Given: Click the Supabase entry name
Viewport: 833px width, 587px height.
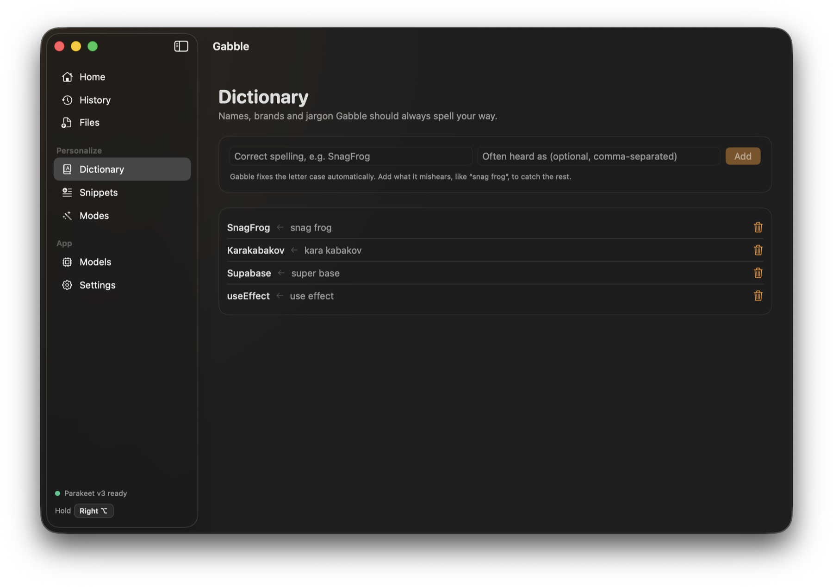Looking at the screenshot, I should click(249, 273).
